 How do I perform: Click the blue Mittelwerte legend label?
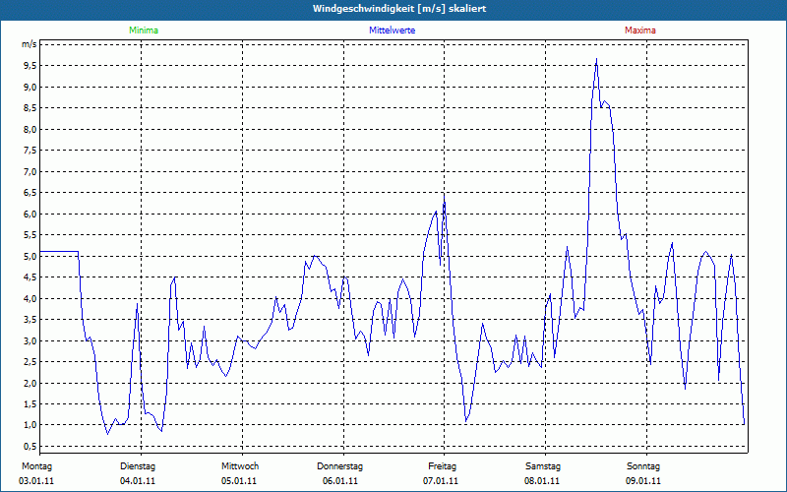click(x=392, y=31)
